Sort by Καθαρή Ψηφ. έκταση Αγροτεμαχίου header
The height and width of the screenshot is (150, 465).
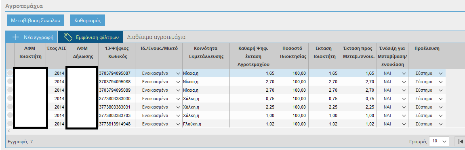pos(253,56)
